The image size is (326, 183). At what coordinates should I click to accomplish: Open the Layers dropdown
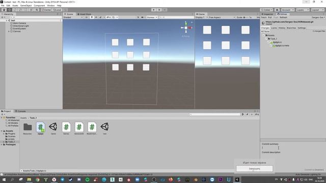303,10
